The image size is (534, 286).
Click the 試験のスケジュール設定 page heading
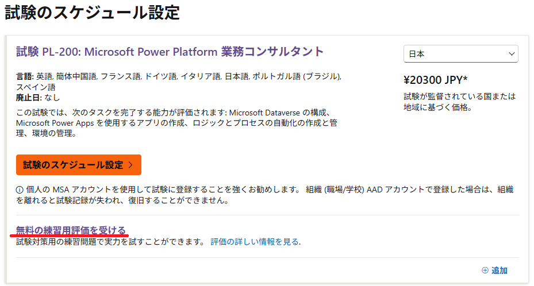(93, 13)
